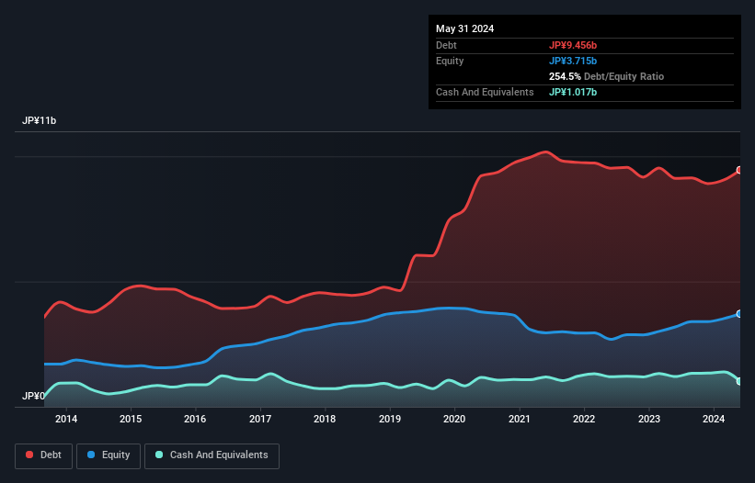The image size is (755, 483).
Task: Click the red Debt legend dot
Action: click(29, 455)
